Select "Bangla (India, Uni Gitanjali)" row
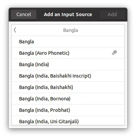 click(x=68, y=121)
